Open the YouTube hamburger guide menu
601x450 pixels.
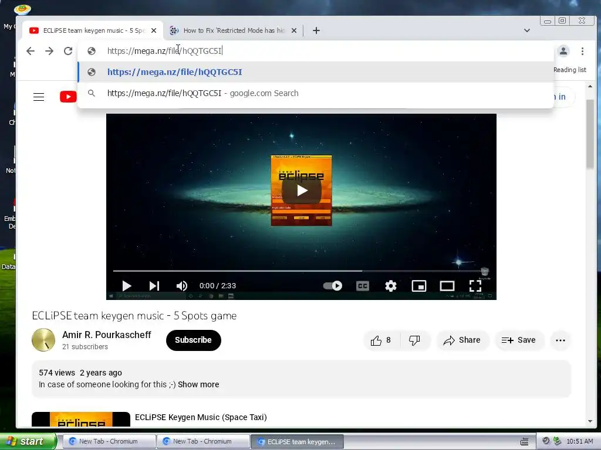pyautogui.click(x=39, y=97)
